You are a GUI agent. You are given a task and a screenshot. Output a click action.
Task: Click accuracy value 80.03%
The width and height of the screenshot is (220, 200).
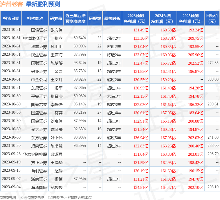[80, 96]
